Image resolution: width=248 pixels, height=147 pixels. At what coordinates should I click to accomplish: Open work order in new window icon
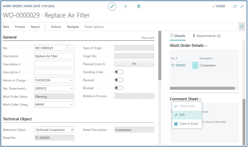[x=235, y=6]
